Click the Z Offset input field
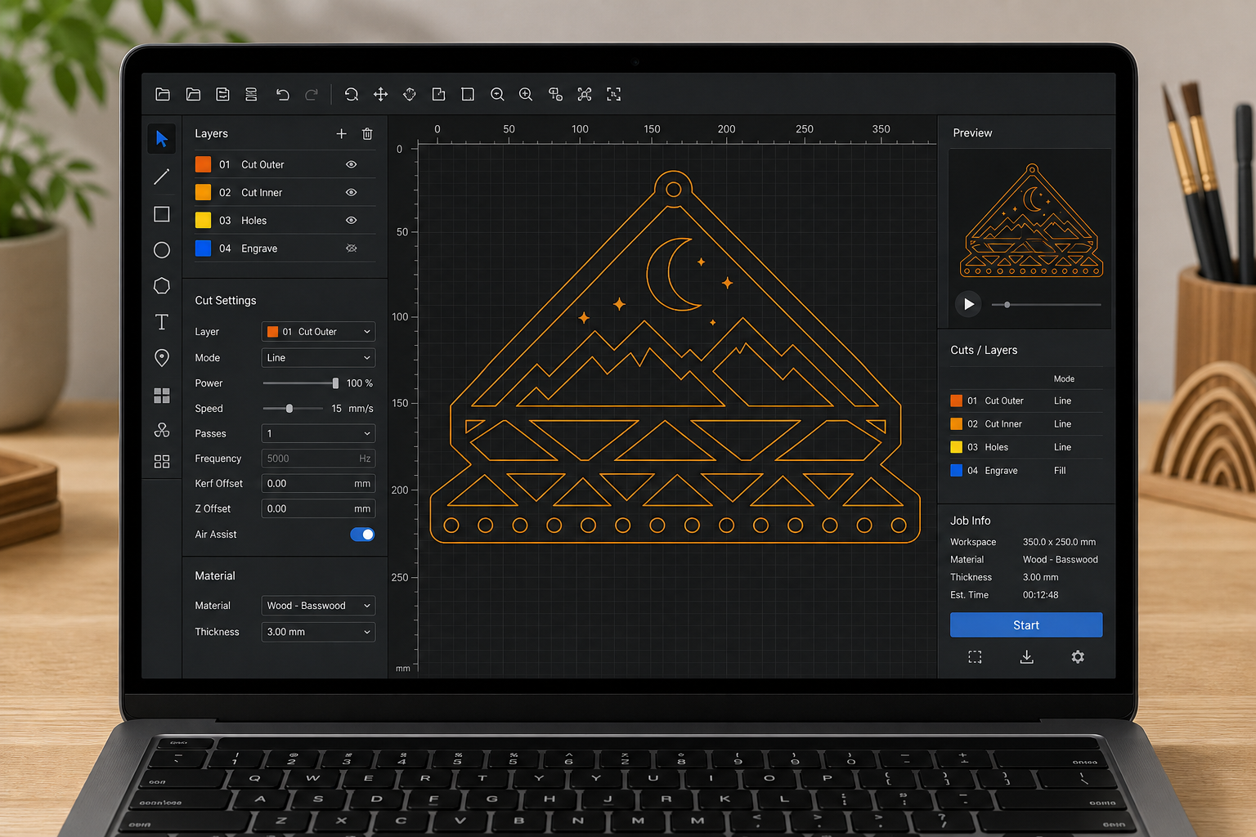Viewport: 1256px width, 837px height. [x=318, y=508]
